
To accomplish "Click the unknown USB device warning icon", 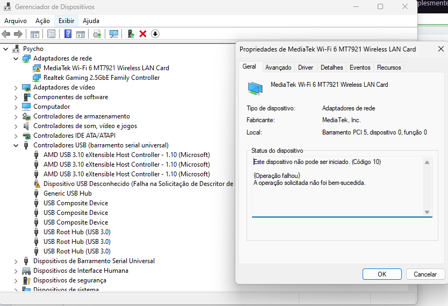I will (x=37, y=184).
